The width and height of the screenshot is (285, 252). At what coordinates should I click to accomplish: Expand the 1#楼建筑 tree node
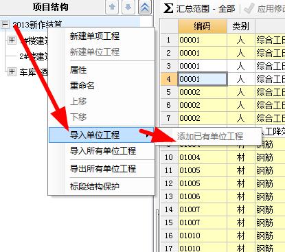[12, 41]
